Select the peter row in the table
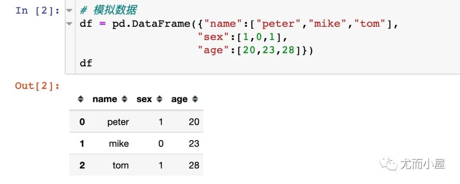This screenshot has height=184, width=460. [136, 121]
